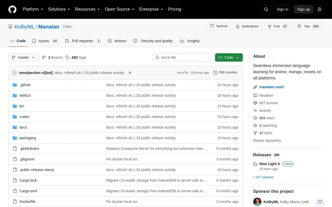Click the Sign in button

pos(283,9)
